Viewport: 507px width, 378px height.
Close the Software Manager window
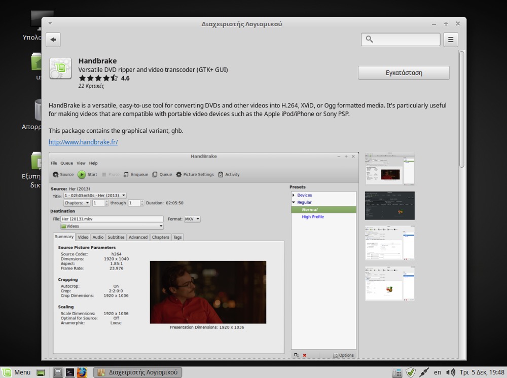[x=458, y=24]
